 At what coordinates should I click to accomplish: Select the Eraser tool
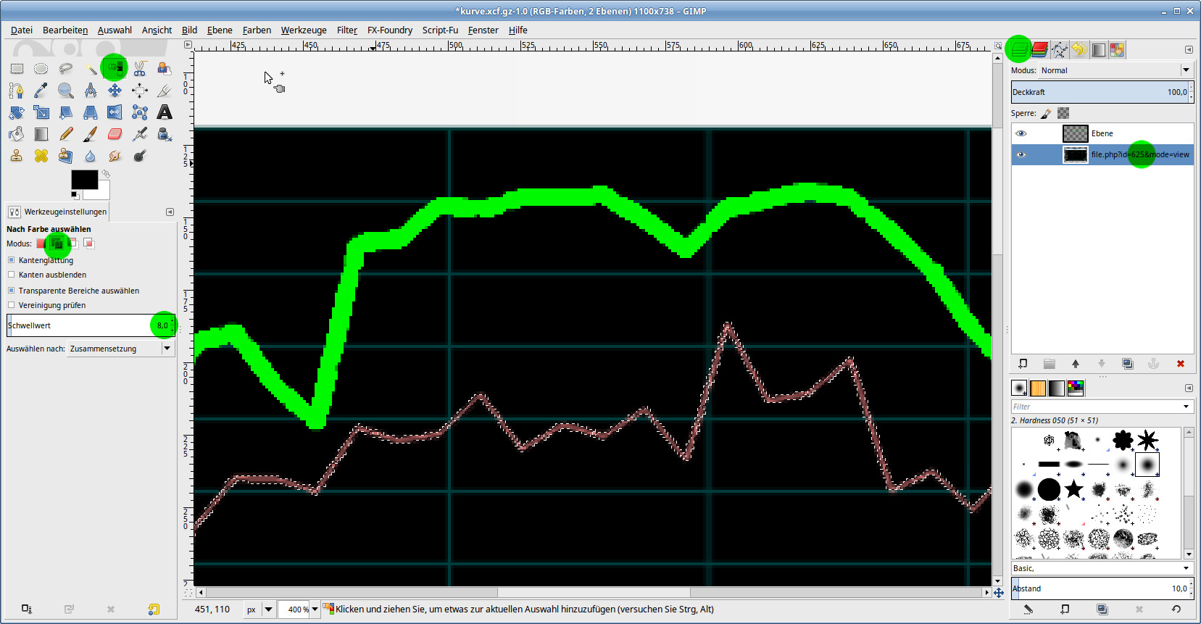pos(115,134)
